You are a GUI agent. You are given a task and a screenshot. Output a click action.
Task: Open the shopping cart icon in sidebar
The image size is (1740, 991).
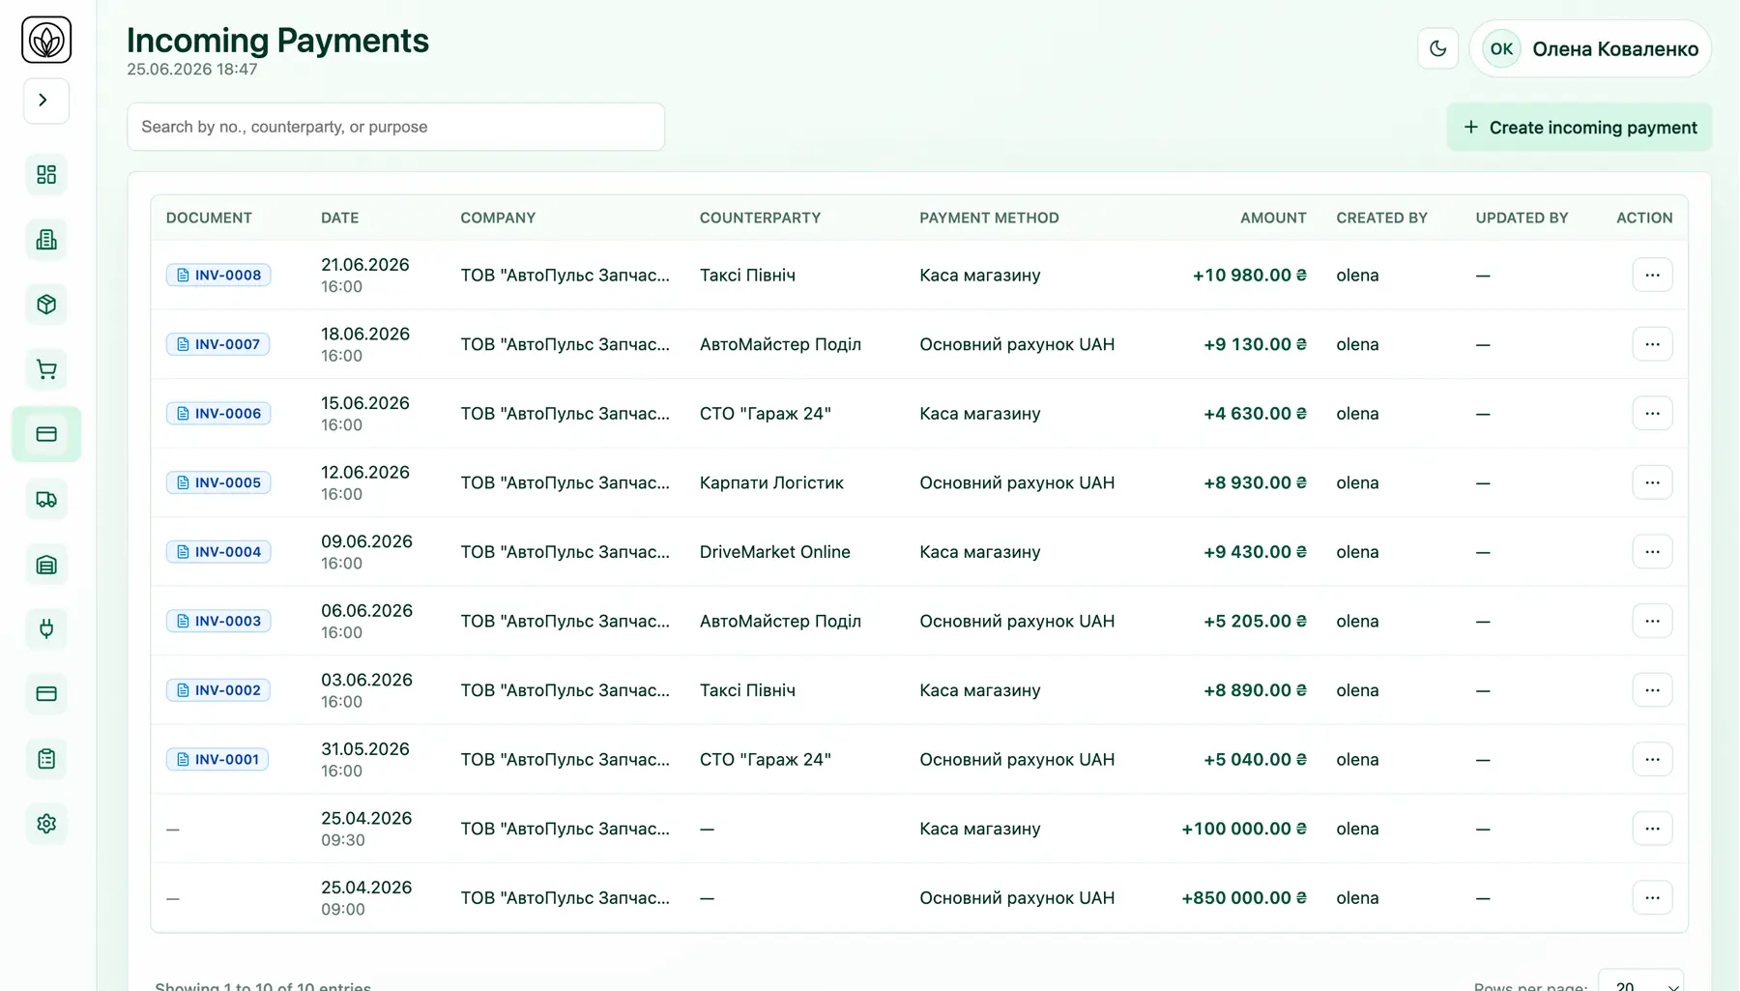[46, 369]
